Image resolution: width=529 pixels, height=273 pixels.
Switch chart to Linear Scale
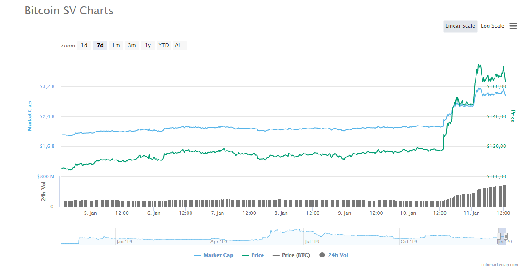pos(460,26)
